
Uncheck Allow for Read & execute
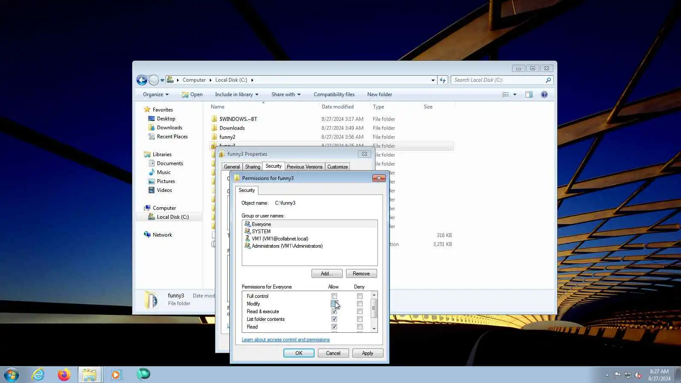tap(334, 312)
